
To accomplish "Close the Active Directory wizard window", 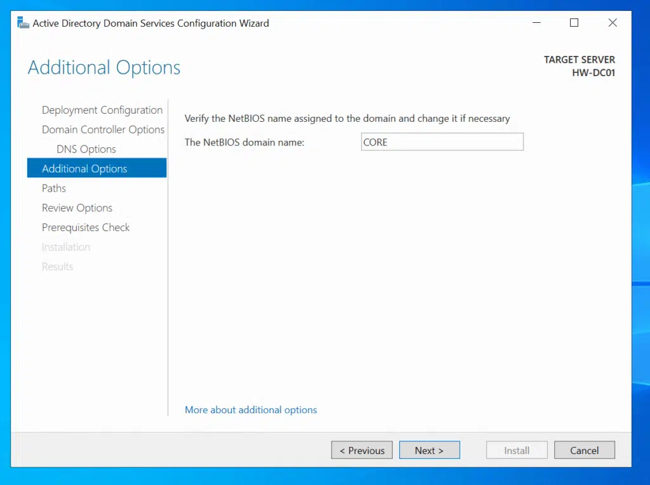I will coord(612,23).
